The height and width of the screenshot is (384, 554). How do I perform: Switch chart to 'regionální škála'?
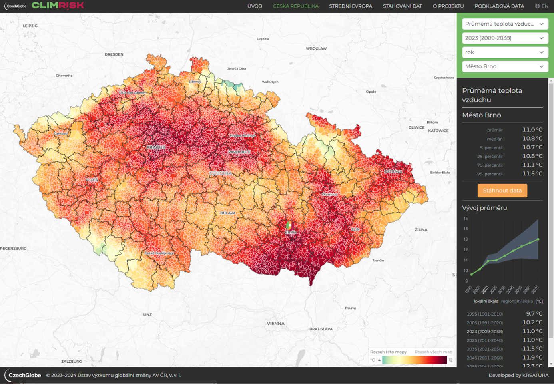[517, 301]
